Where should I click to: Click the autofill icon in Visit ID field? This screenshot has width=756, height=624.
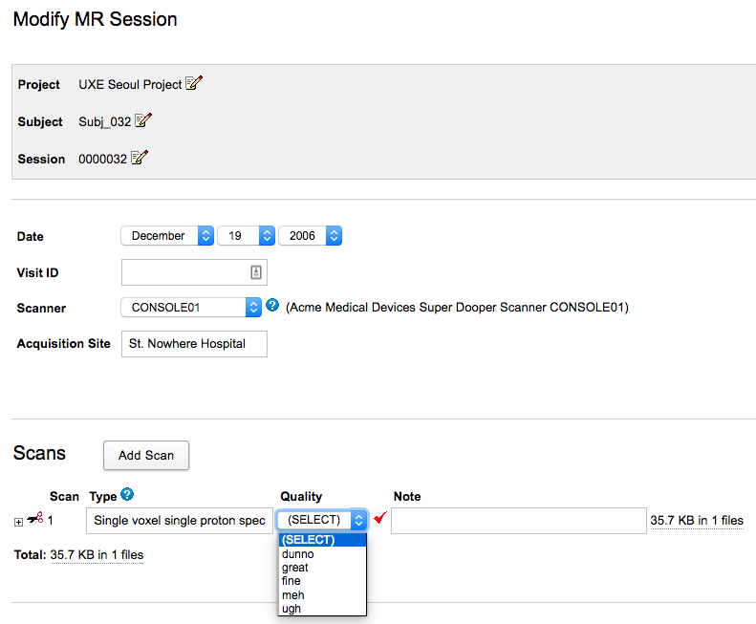pos(255,272)
